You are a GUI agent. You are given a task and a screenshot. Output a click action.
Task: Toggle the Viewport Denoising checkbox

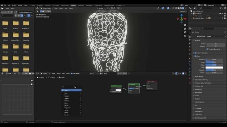[207, 49]
